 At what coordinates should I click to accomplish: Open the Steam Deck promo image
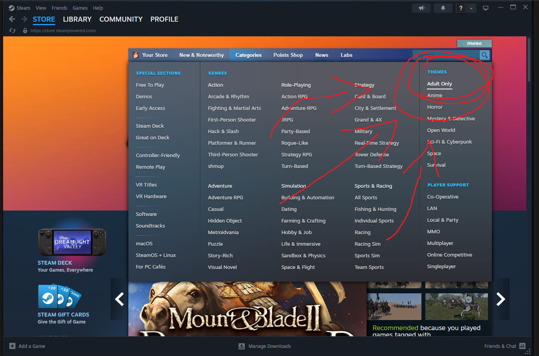tap(72, 242)
